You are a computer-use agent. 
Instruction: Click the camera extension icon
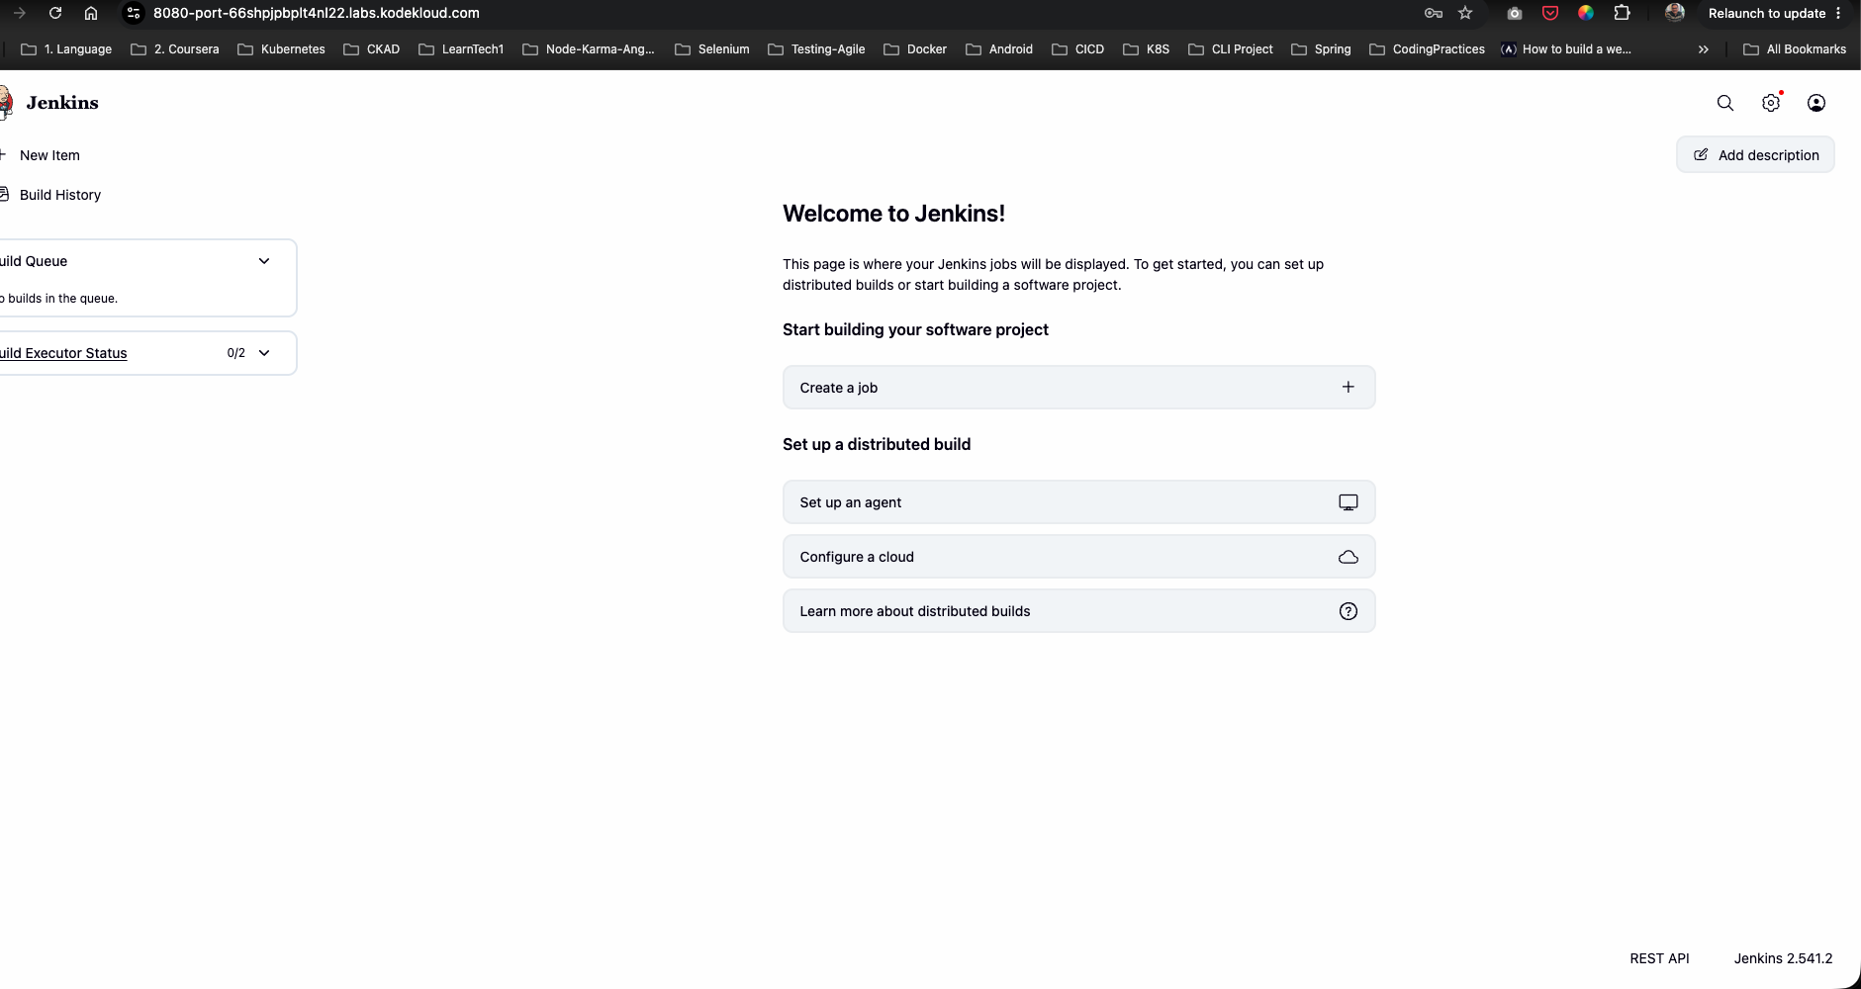pyautogui.click(x=1514, y=13)
